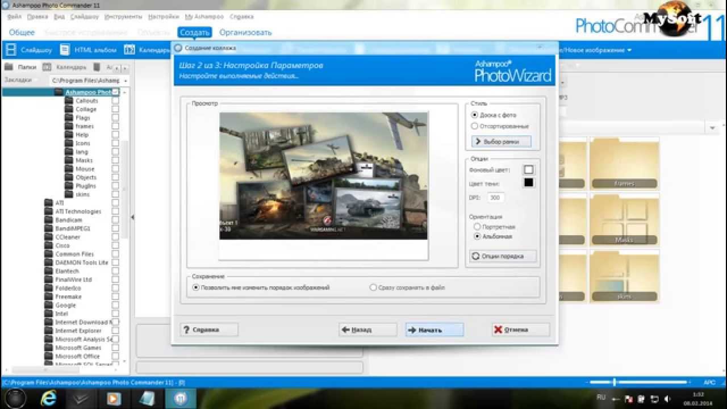Viewport: 727px width, 409px height.
Task: Click the Windows Start orb
Action: pos(15,398)
